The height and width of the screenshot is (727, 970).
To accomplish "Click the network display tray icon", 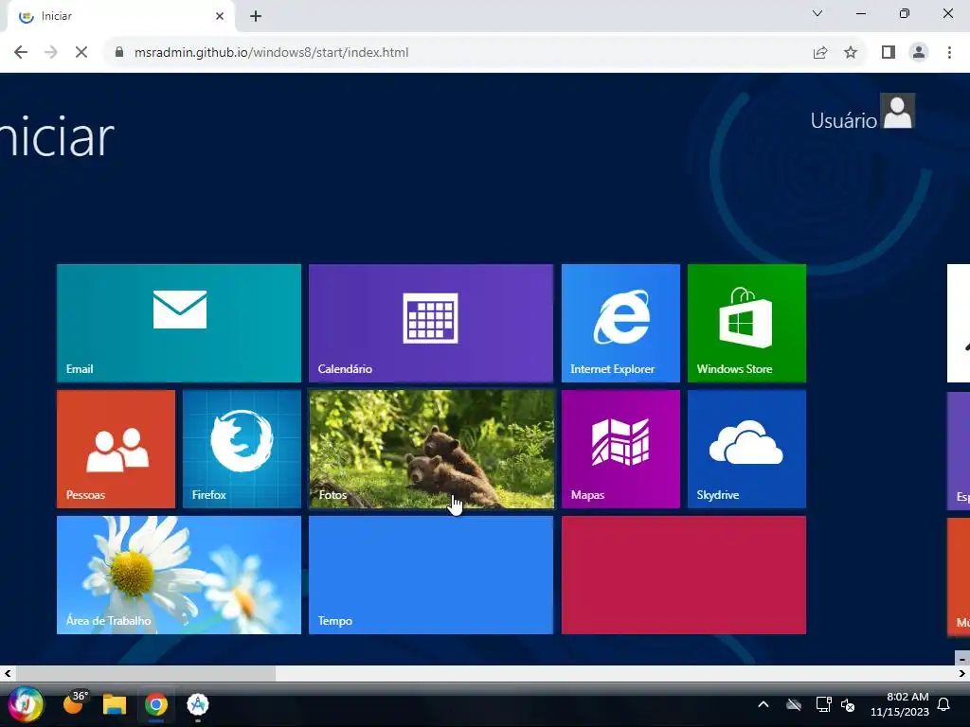I will (x=823, y=704).
